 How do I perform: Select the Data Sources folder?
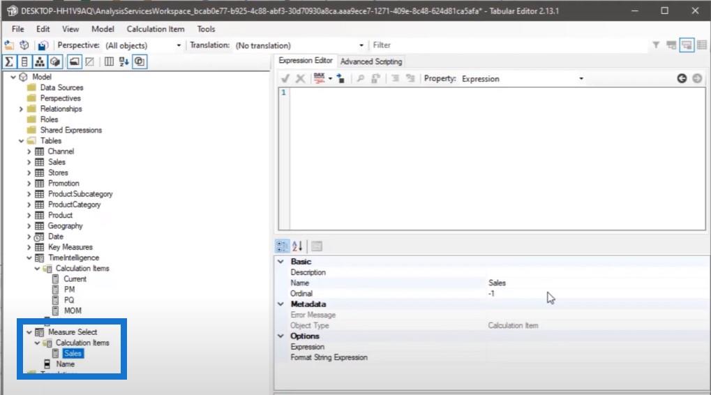[x=61, y=87]
